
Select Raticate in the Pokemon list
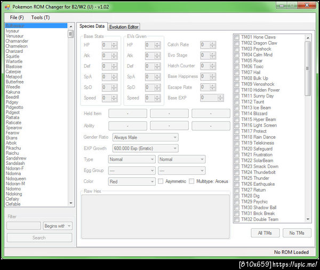pos(36,123)
